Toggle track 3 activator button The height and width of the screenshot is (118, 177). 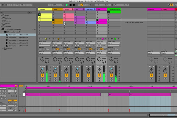[66, 75]
